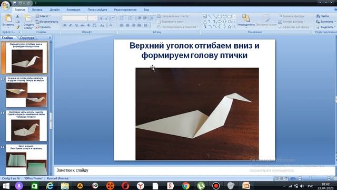The image size is (337, 190).
Task: Toggle Underline (Ч) formatting
Action: tap(76, 25)
